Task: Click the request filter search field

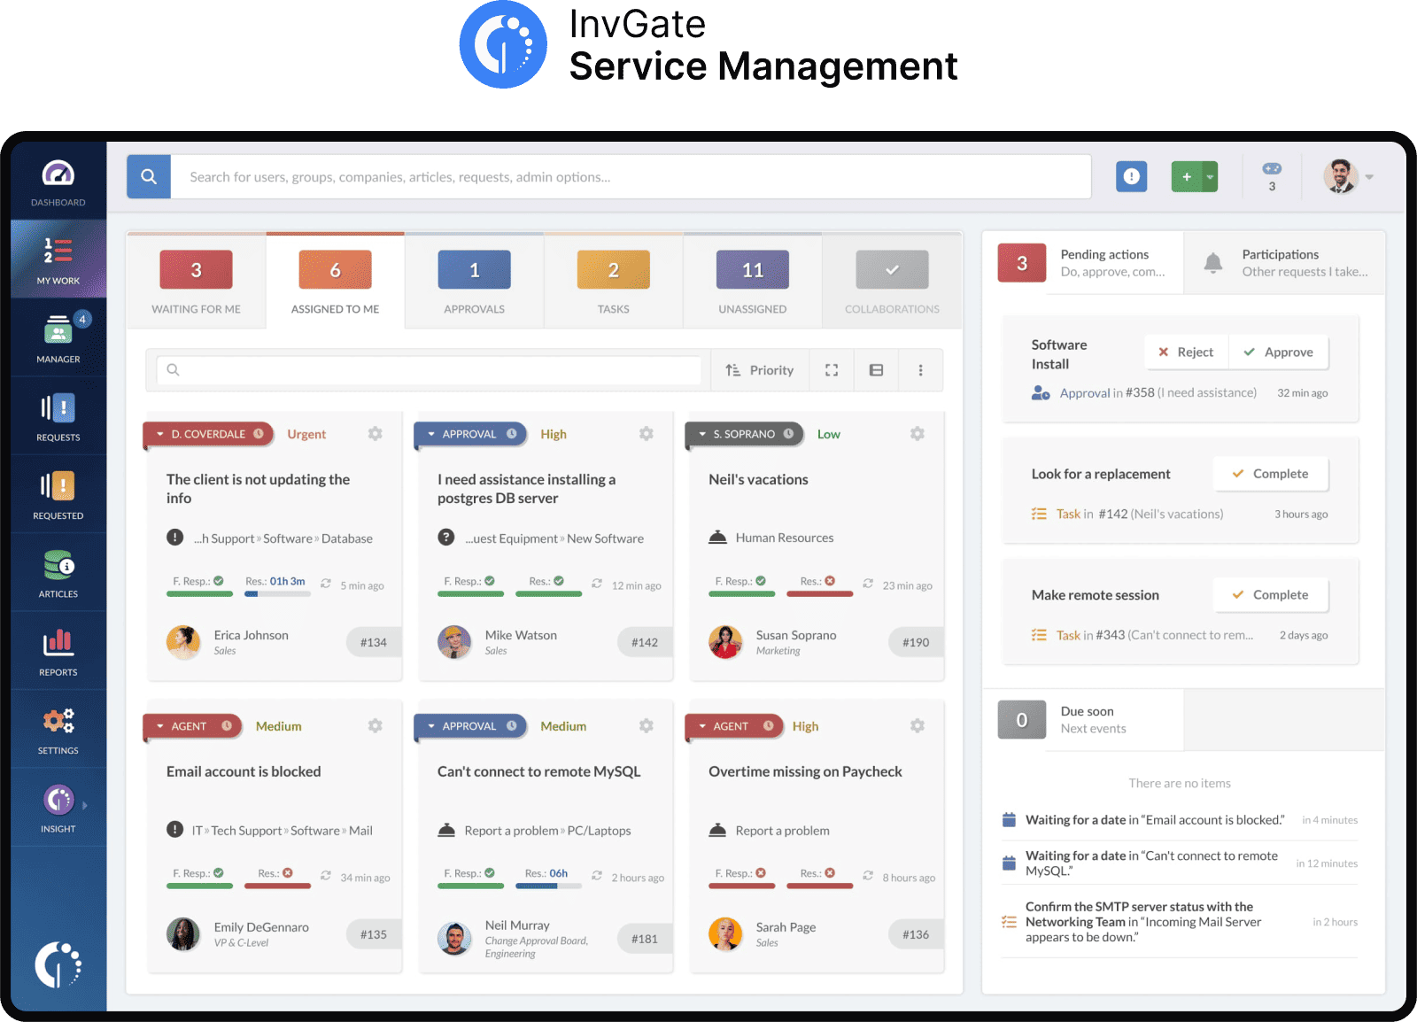Action: (x=429, y=370)
